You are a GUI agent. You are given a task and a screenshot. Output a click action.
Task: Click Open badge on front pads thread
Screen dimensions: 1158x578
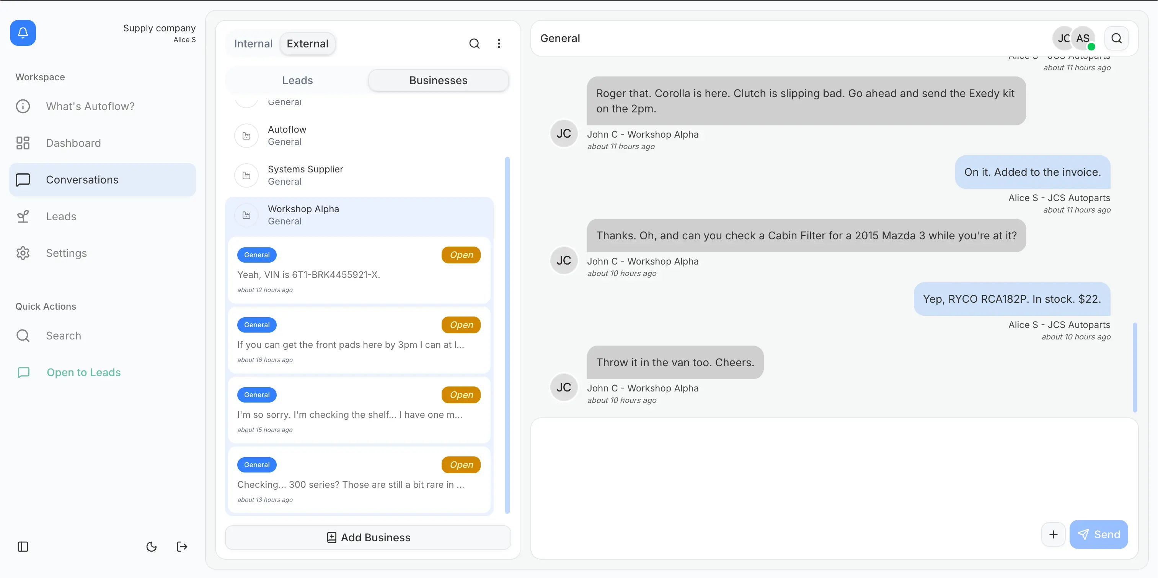pos(461,325)
